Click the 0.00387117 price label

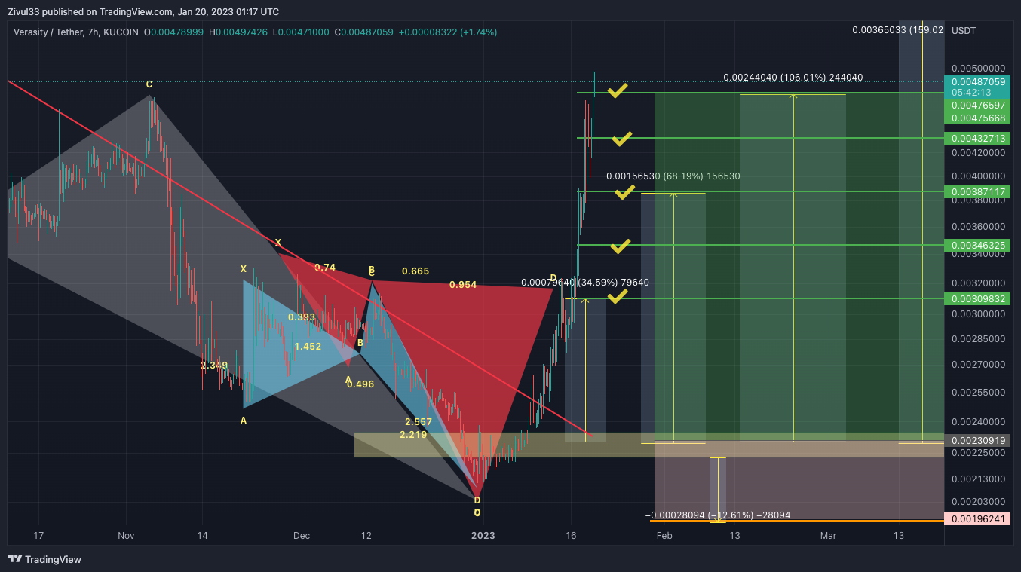tap(978, 192)
